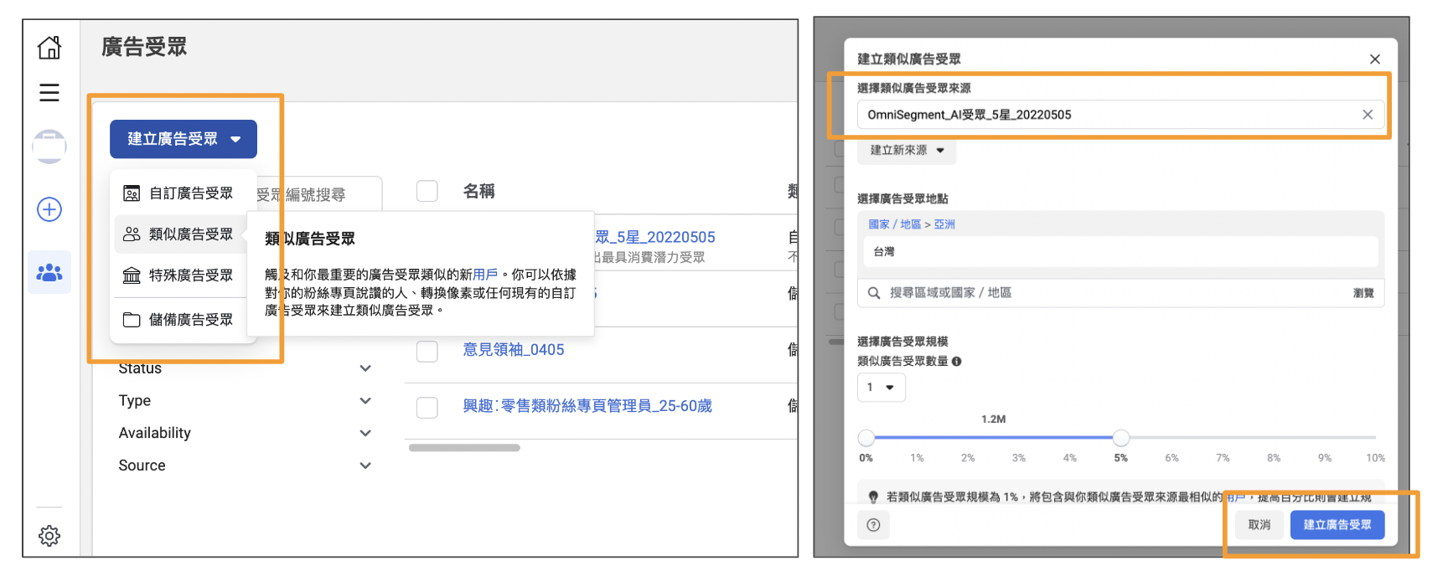Clear the OmniSegment source field

click(x=1368, y=115)
